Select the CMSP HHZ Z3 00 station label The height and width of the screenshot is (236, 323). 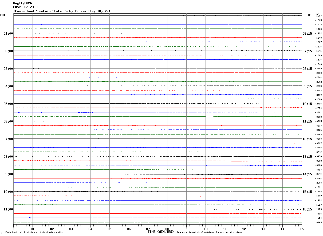coord(26,7)
